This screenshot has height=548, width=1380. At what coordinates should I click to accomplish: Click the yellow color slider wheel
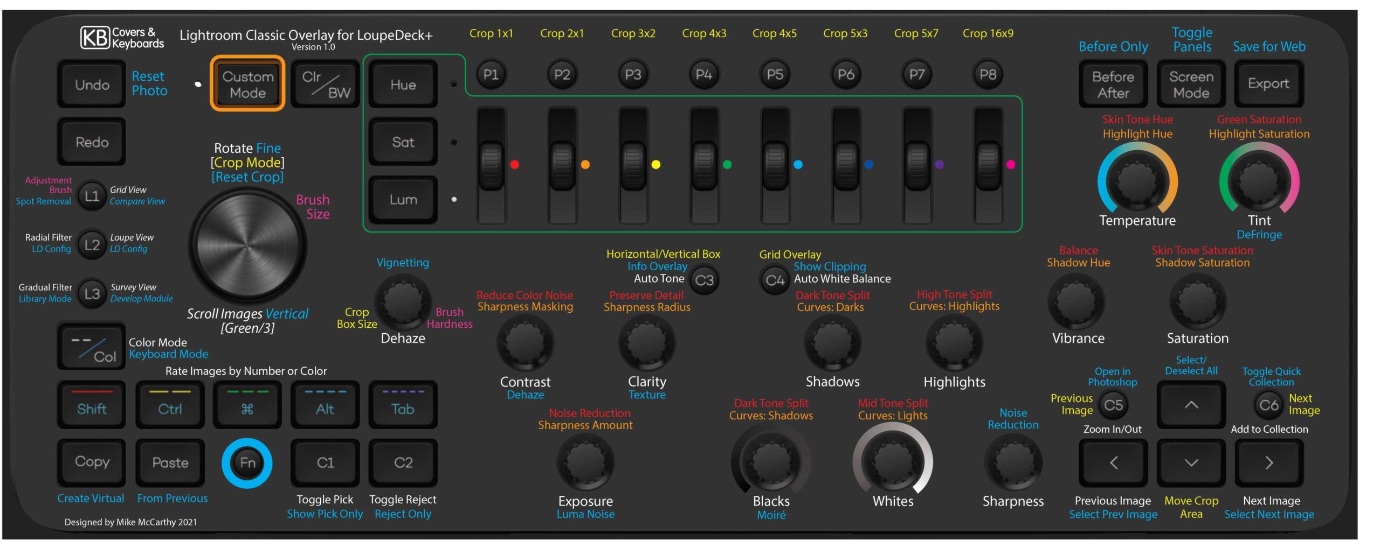coord(633,165)
